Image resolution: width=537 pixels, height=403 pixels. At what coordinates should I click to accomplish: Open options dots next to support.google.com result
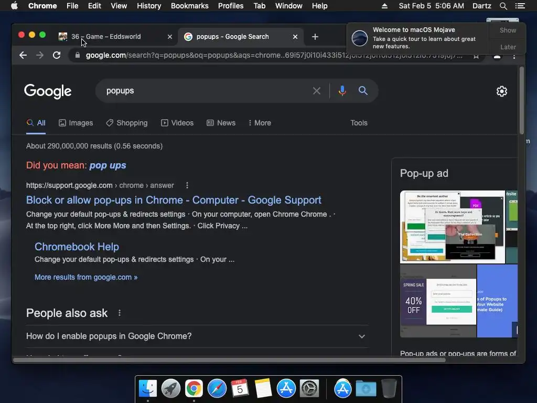coord(187,185)
